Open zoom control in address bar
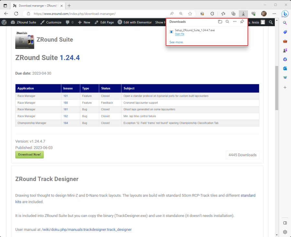Screen dimensions: 291x237 (x=181, y=14)
